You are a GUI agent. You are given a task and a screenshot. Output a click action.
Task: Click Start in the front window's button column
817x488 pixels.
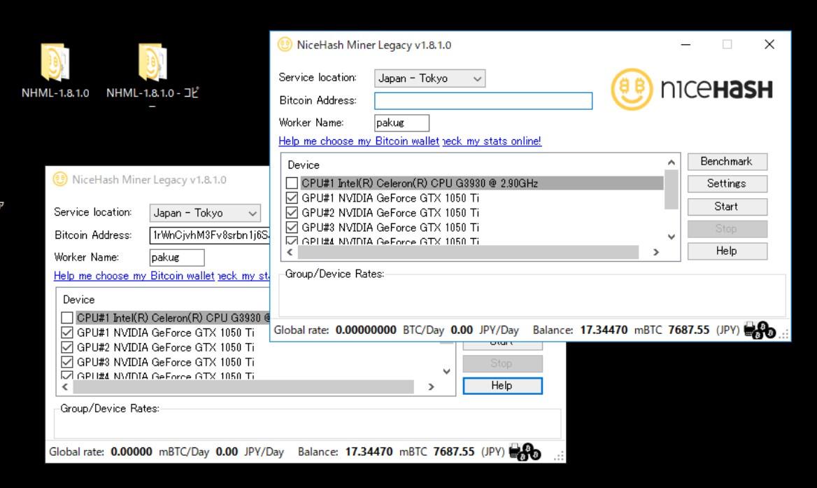click(727, 207)
